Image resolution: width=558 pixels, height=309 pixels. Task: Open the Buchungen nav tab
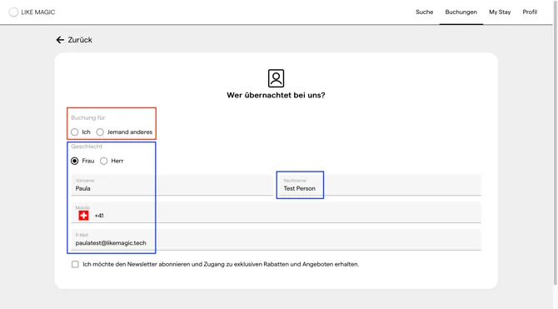coord(461,12)
